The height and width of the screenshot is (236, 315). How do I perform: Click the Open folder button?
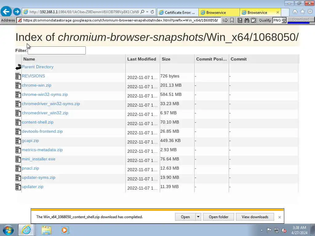coord(219,217)
